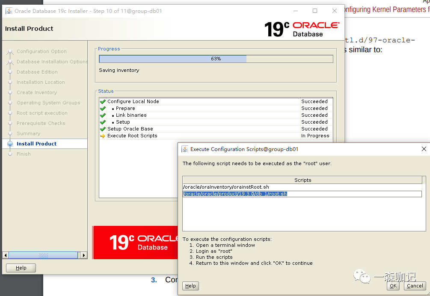Select the Finish step in sidebar

click(24, 154)
